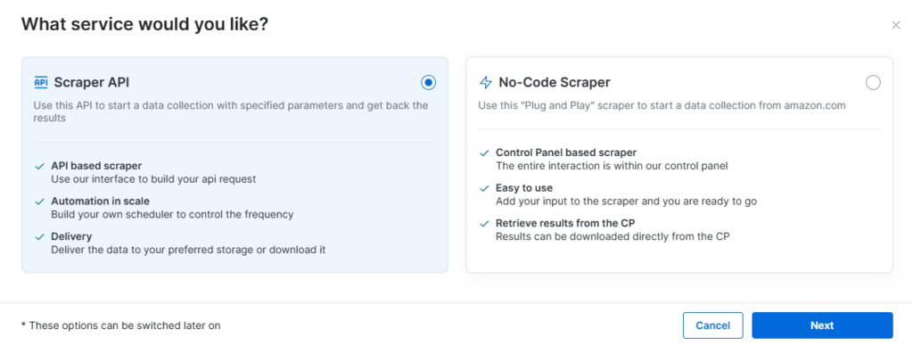Click 'Build your own scheduler to control the frequency'

172,214
